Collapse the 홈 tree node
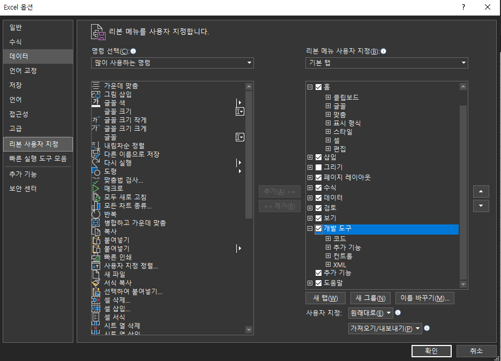This screenshot has width=501, height=361. [310, 87]
